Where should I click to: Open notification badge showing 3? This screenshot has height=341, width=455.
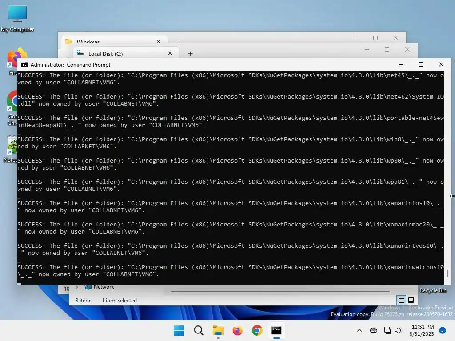(443, 330)
